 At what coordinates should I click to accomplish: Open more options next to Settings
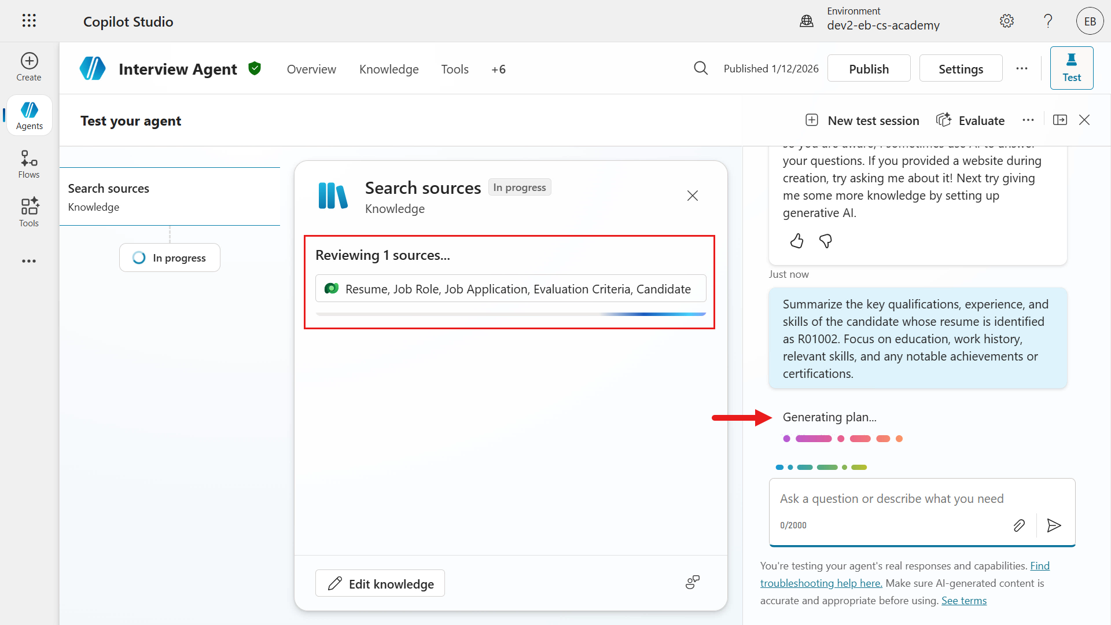tap(1022, 68)
